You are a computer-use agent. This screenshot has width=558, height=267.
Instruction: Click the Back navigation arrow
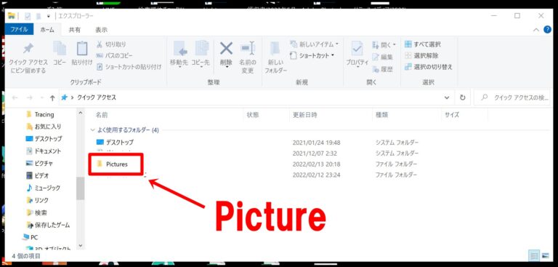pos(15,97)
